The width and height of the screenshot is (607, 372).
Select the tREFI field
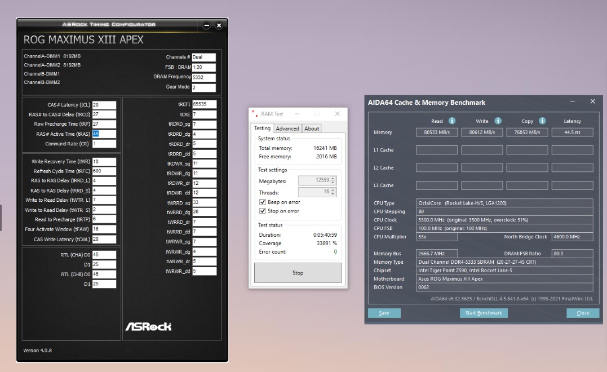point(205,104)
